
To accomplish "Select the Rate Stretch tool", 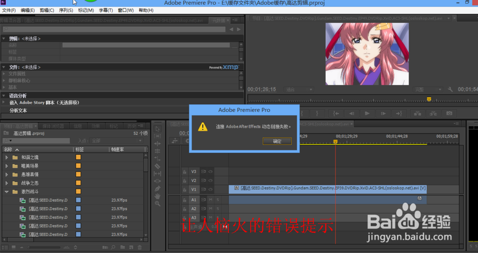I will (157, 159).
